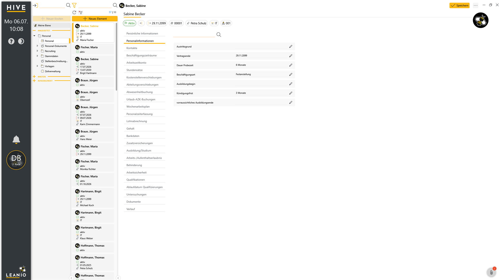Image resolution: width=499 pixels, height=280 pixels.
Task: Expand the Stammdaten tree node
Action: (37, 56)
